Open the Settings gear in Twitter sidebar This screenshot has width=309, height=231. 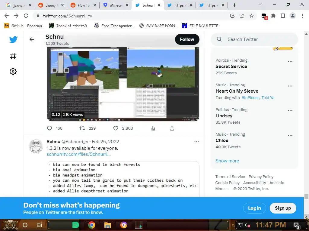coord(13,71)
